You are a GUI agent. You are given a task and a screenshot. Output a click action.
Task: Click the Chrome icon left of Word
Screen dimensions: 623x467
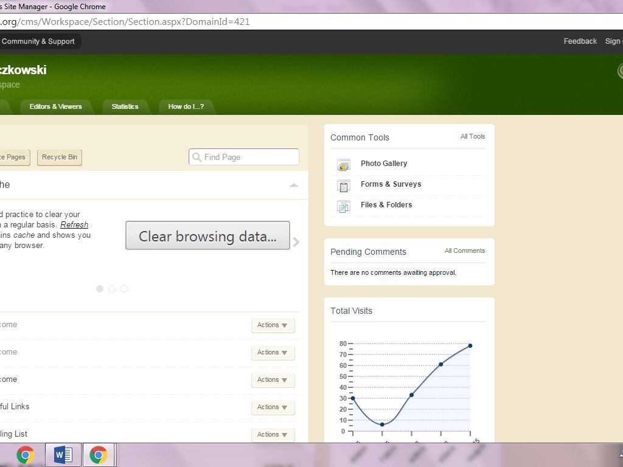pos(26,455)
